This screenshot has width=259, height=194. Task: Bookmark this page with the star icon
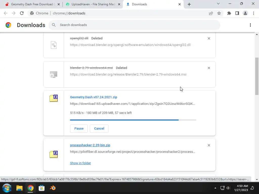coord(219,13)
